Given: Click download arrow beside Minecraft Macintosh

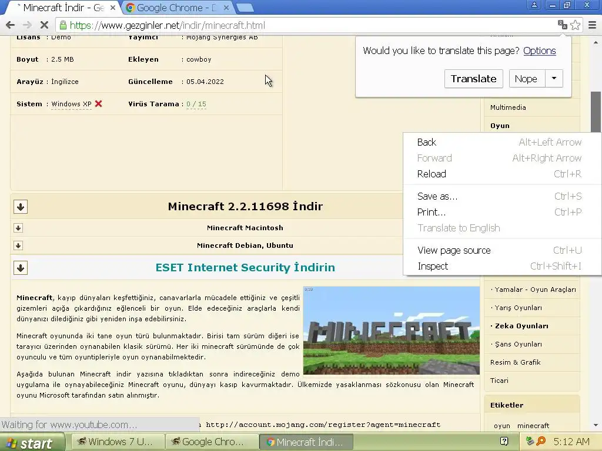Looking at the screenshot, I should (18, 228).
